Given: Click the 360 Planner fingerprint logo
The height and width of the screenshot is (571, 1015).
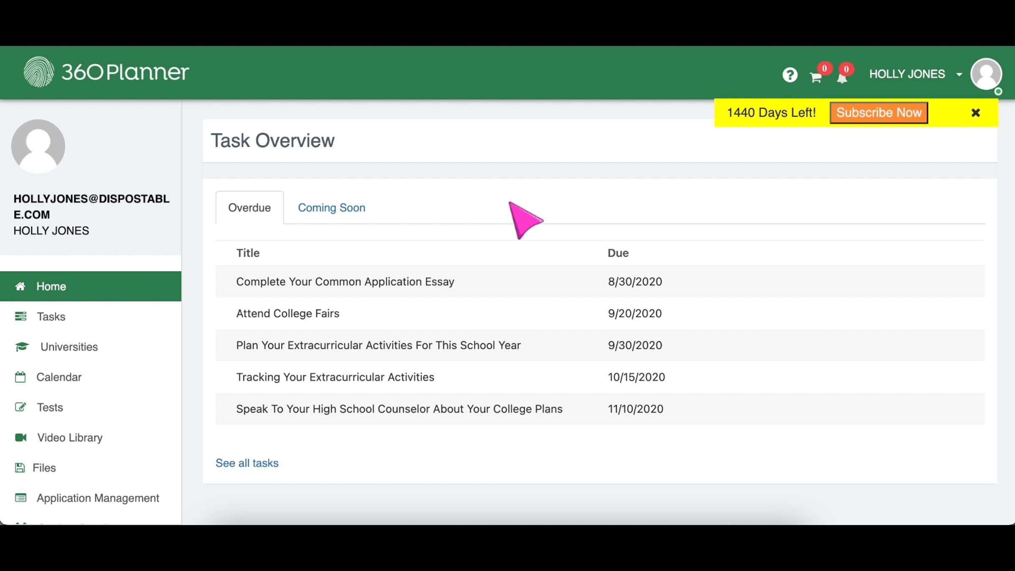Looking at the screenshot, I should pos(38,72).
